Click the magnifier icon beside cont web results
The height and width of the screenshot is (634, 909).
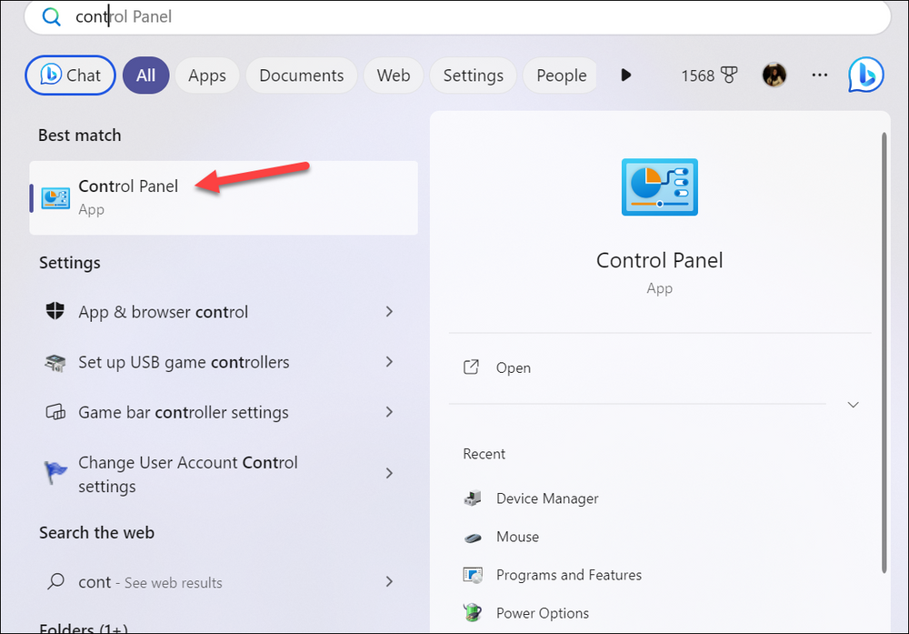tap(55, 581)
